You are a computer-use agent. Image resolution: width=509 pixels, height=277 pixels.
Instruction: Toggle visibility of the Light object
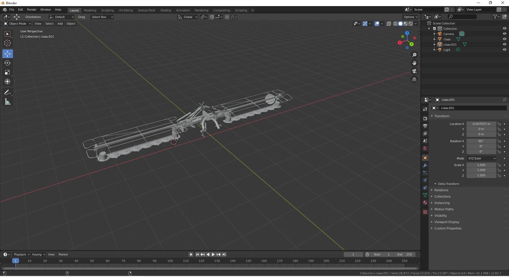click(x=504, y=50)
